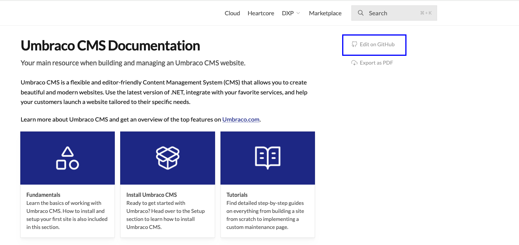
Task: Click the magnifying glass in the search bar
Action: 361,13
